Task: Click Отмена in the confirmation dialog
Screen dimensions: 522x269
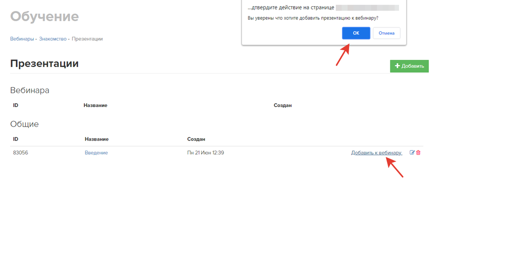Action: pos(386,33)
